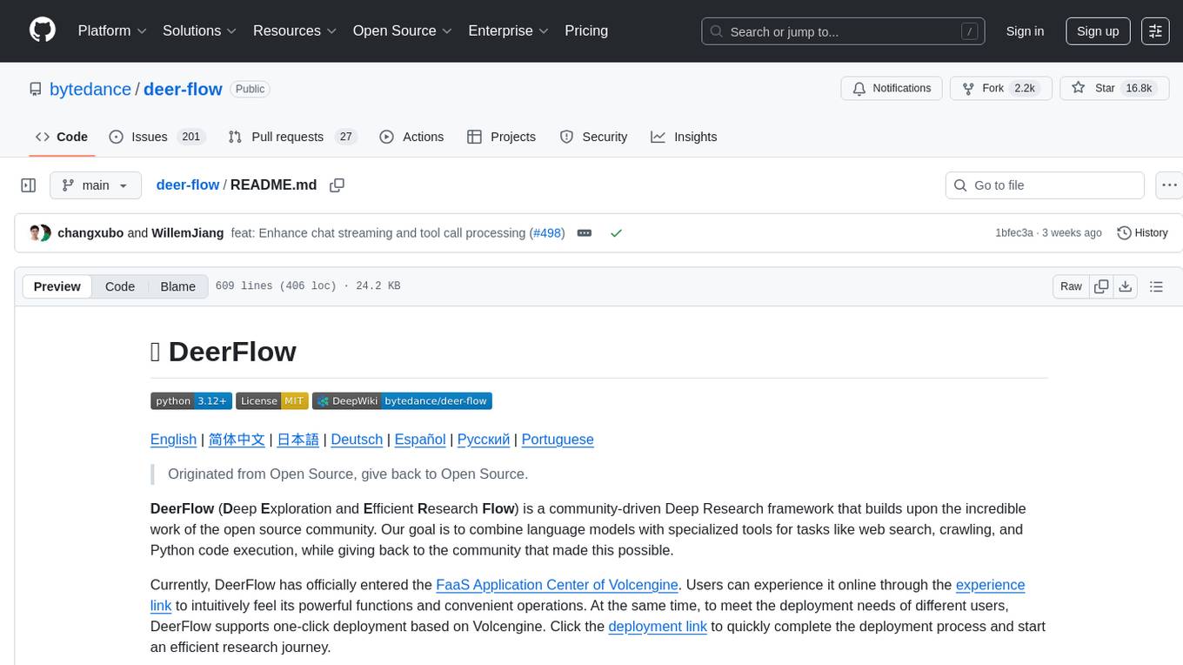Expand the file tree side panel
1183x665 pixels.
[x=29, y=185]
